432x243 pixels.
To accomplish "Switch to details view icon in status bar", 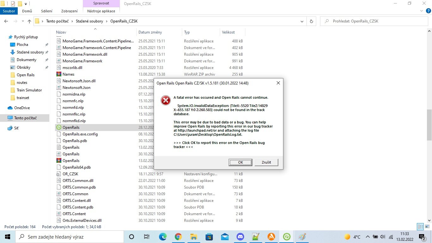I will [420, 227].
